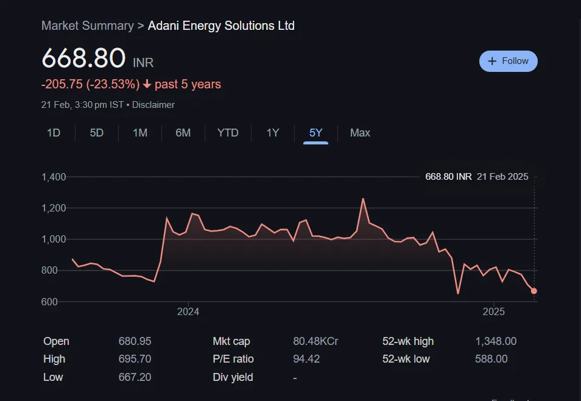Image resolution: width=581 pixels, height=401 pixels.
Task: Click the large 668.80 price
Action: click(x=84, y=58)
